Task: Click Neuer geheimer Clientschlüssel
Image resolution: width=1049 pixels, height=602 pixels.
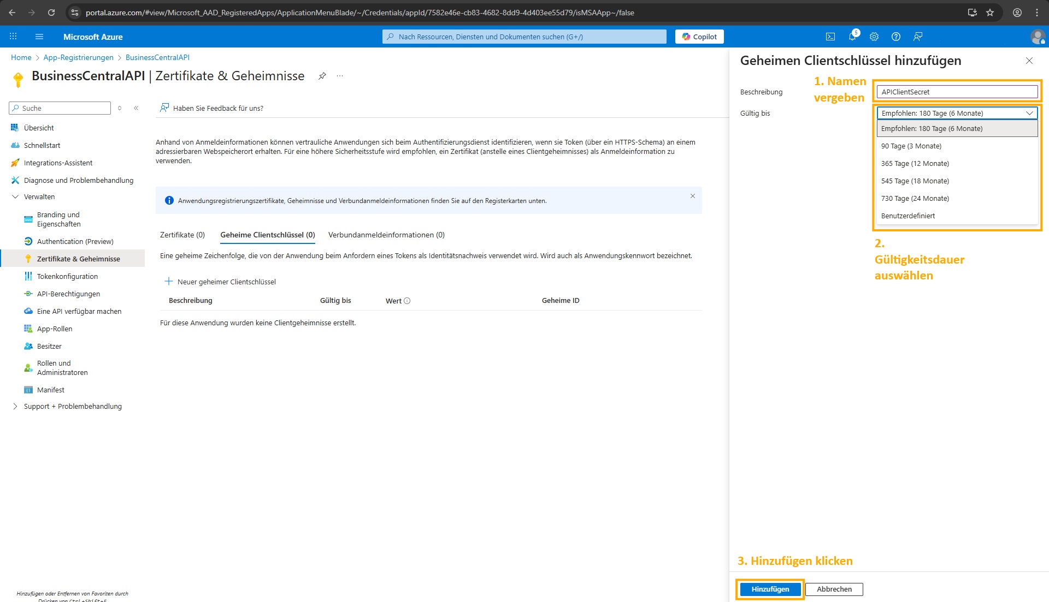Action: click(220, 282)
